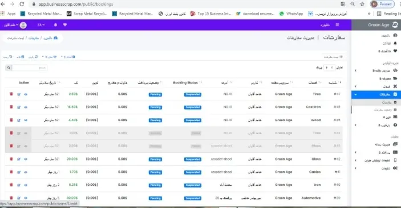Click the search magnifier button
This screenshot has width=401, height=208.
coord(9,68)
